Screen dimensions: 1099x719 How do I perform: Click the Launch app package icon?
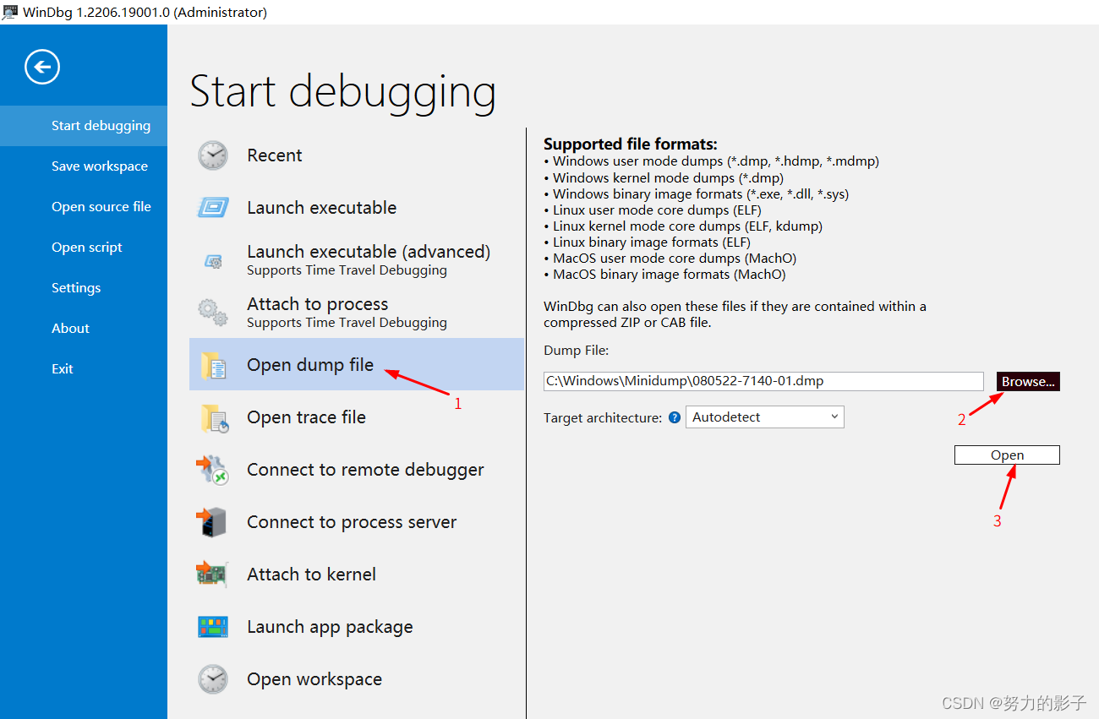pyautogui.click(x=213, y=627)
